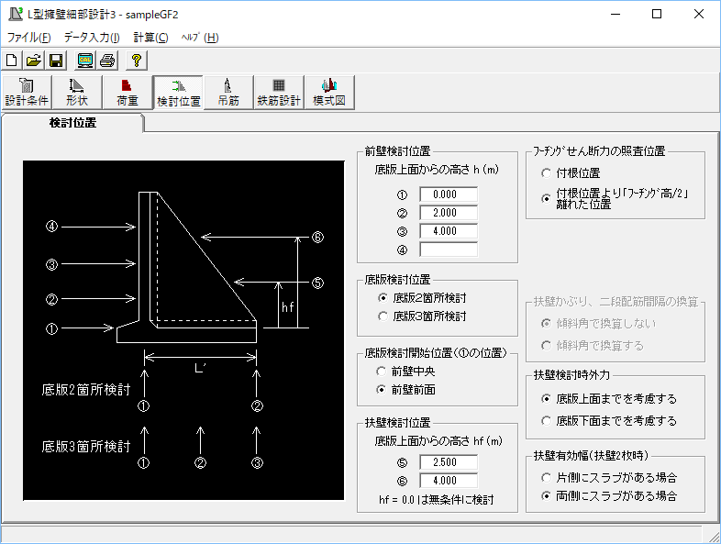Open the ヘルプ(H) menu

200,38
